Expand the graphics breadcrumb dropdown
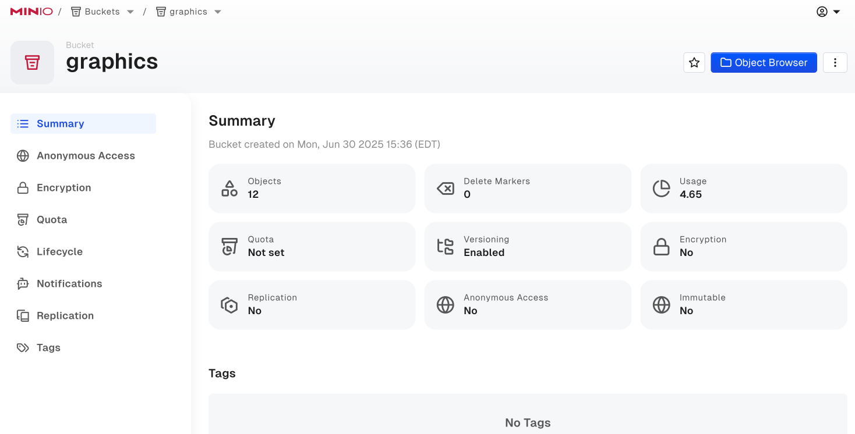Screen dimensions: 855x434 click(x=218, y=12)
